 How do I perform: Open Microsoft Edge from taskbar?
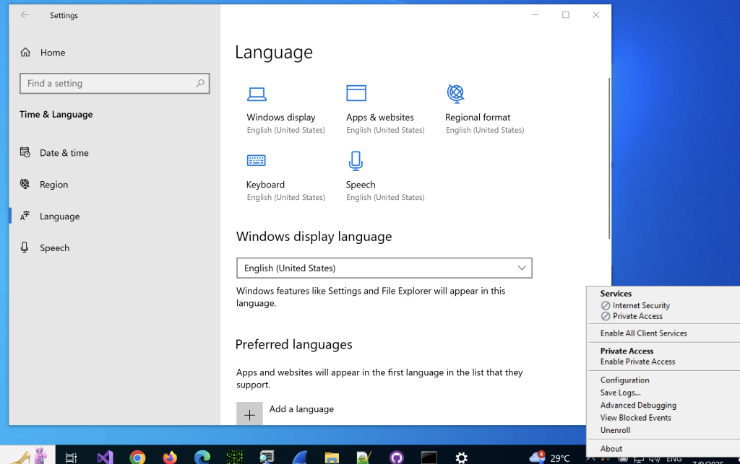tap(202, 458)
